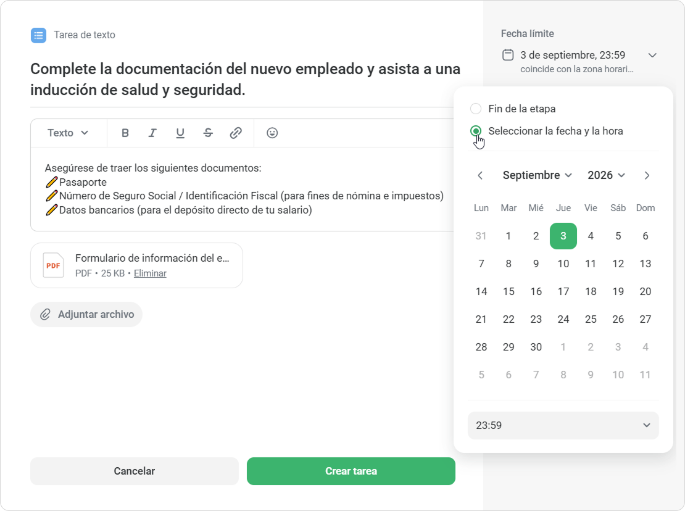Image resolution: width=685 pixels, height=511 pixels.
Task: Go to previous month arrow
Action: 480,175
